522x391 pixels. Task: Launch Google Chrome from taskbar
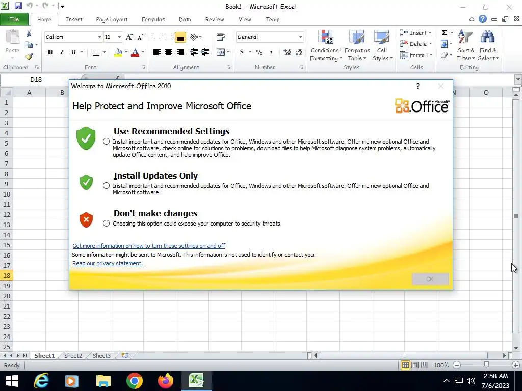pyautogui.click(x=135, y=381)
